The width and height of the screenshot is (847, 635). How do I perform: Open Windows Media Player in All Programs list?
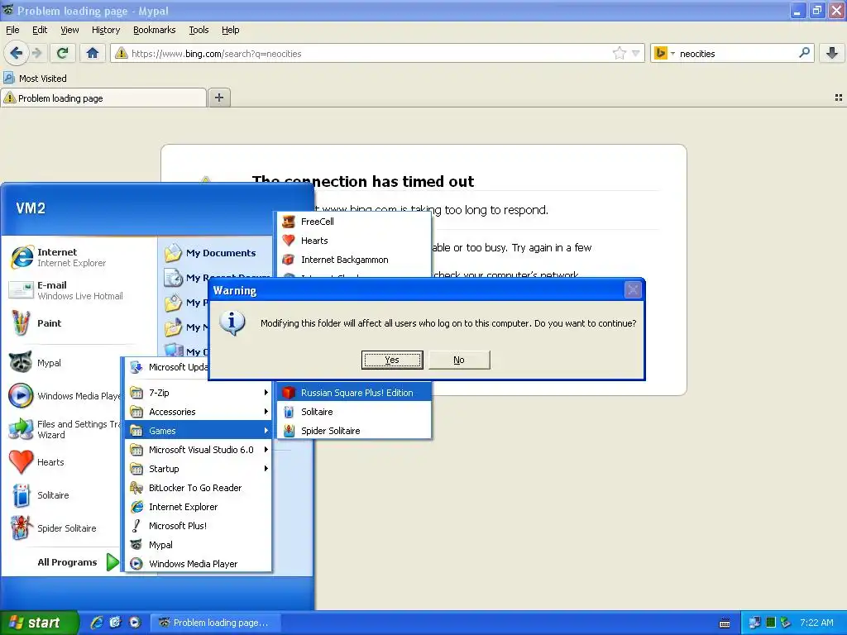tap(199, 564)
